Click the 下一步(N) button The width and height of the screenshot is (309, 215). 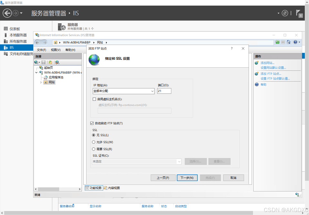coord(187,178)
